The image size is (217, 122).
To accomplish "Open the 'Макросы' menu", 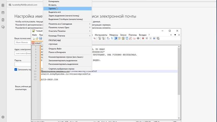I will tap(114, 35).
